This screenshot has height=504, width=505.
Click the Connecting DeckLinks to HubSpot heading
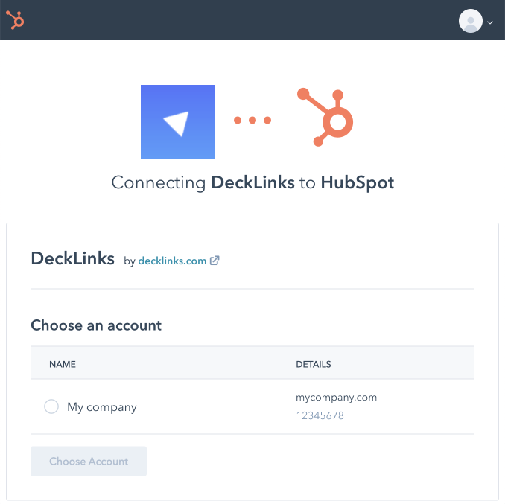point(252,183)
